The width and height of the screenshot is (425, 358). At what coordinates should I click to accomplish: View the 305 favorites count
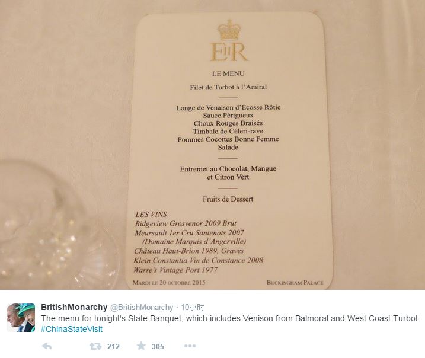click(158, 347)
